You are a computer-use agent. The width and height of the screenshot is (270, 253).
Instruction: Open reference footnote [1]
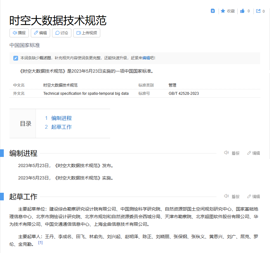[40, 243]
